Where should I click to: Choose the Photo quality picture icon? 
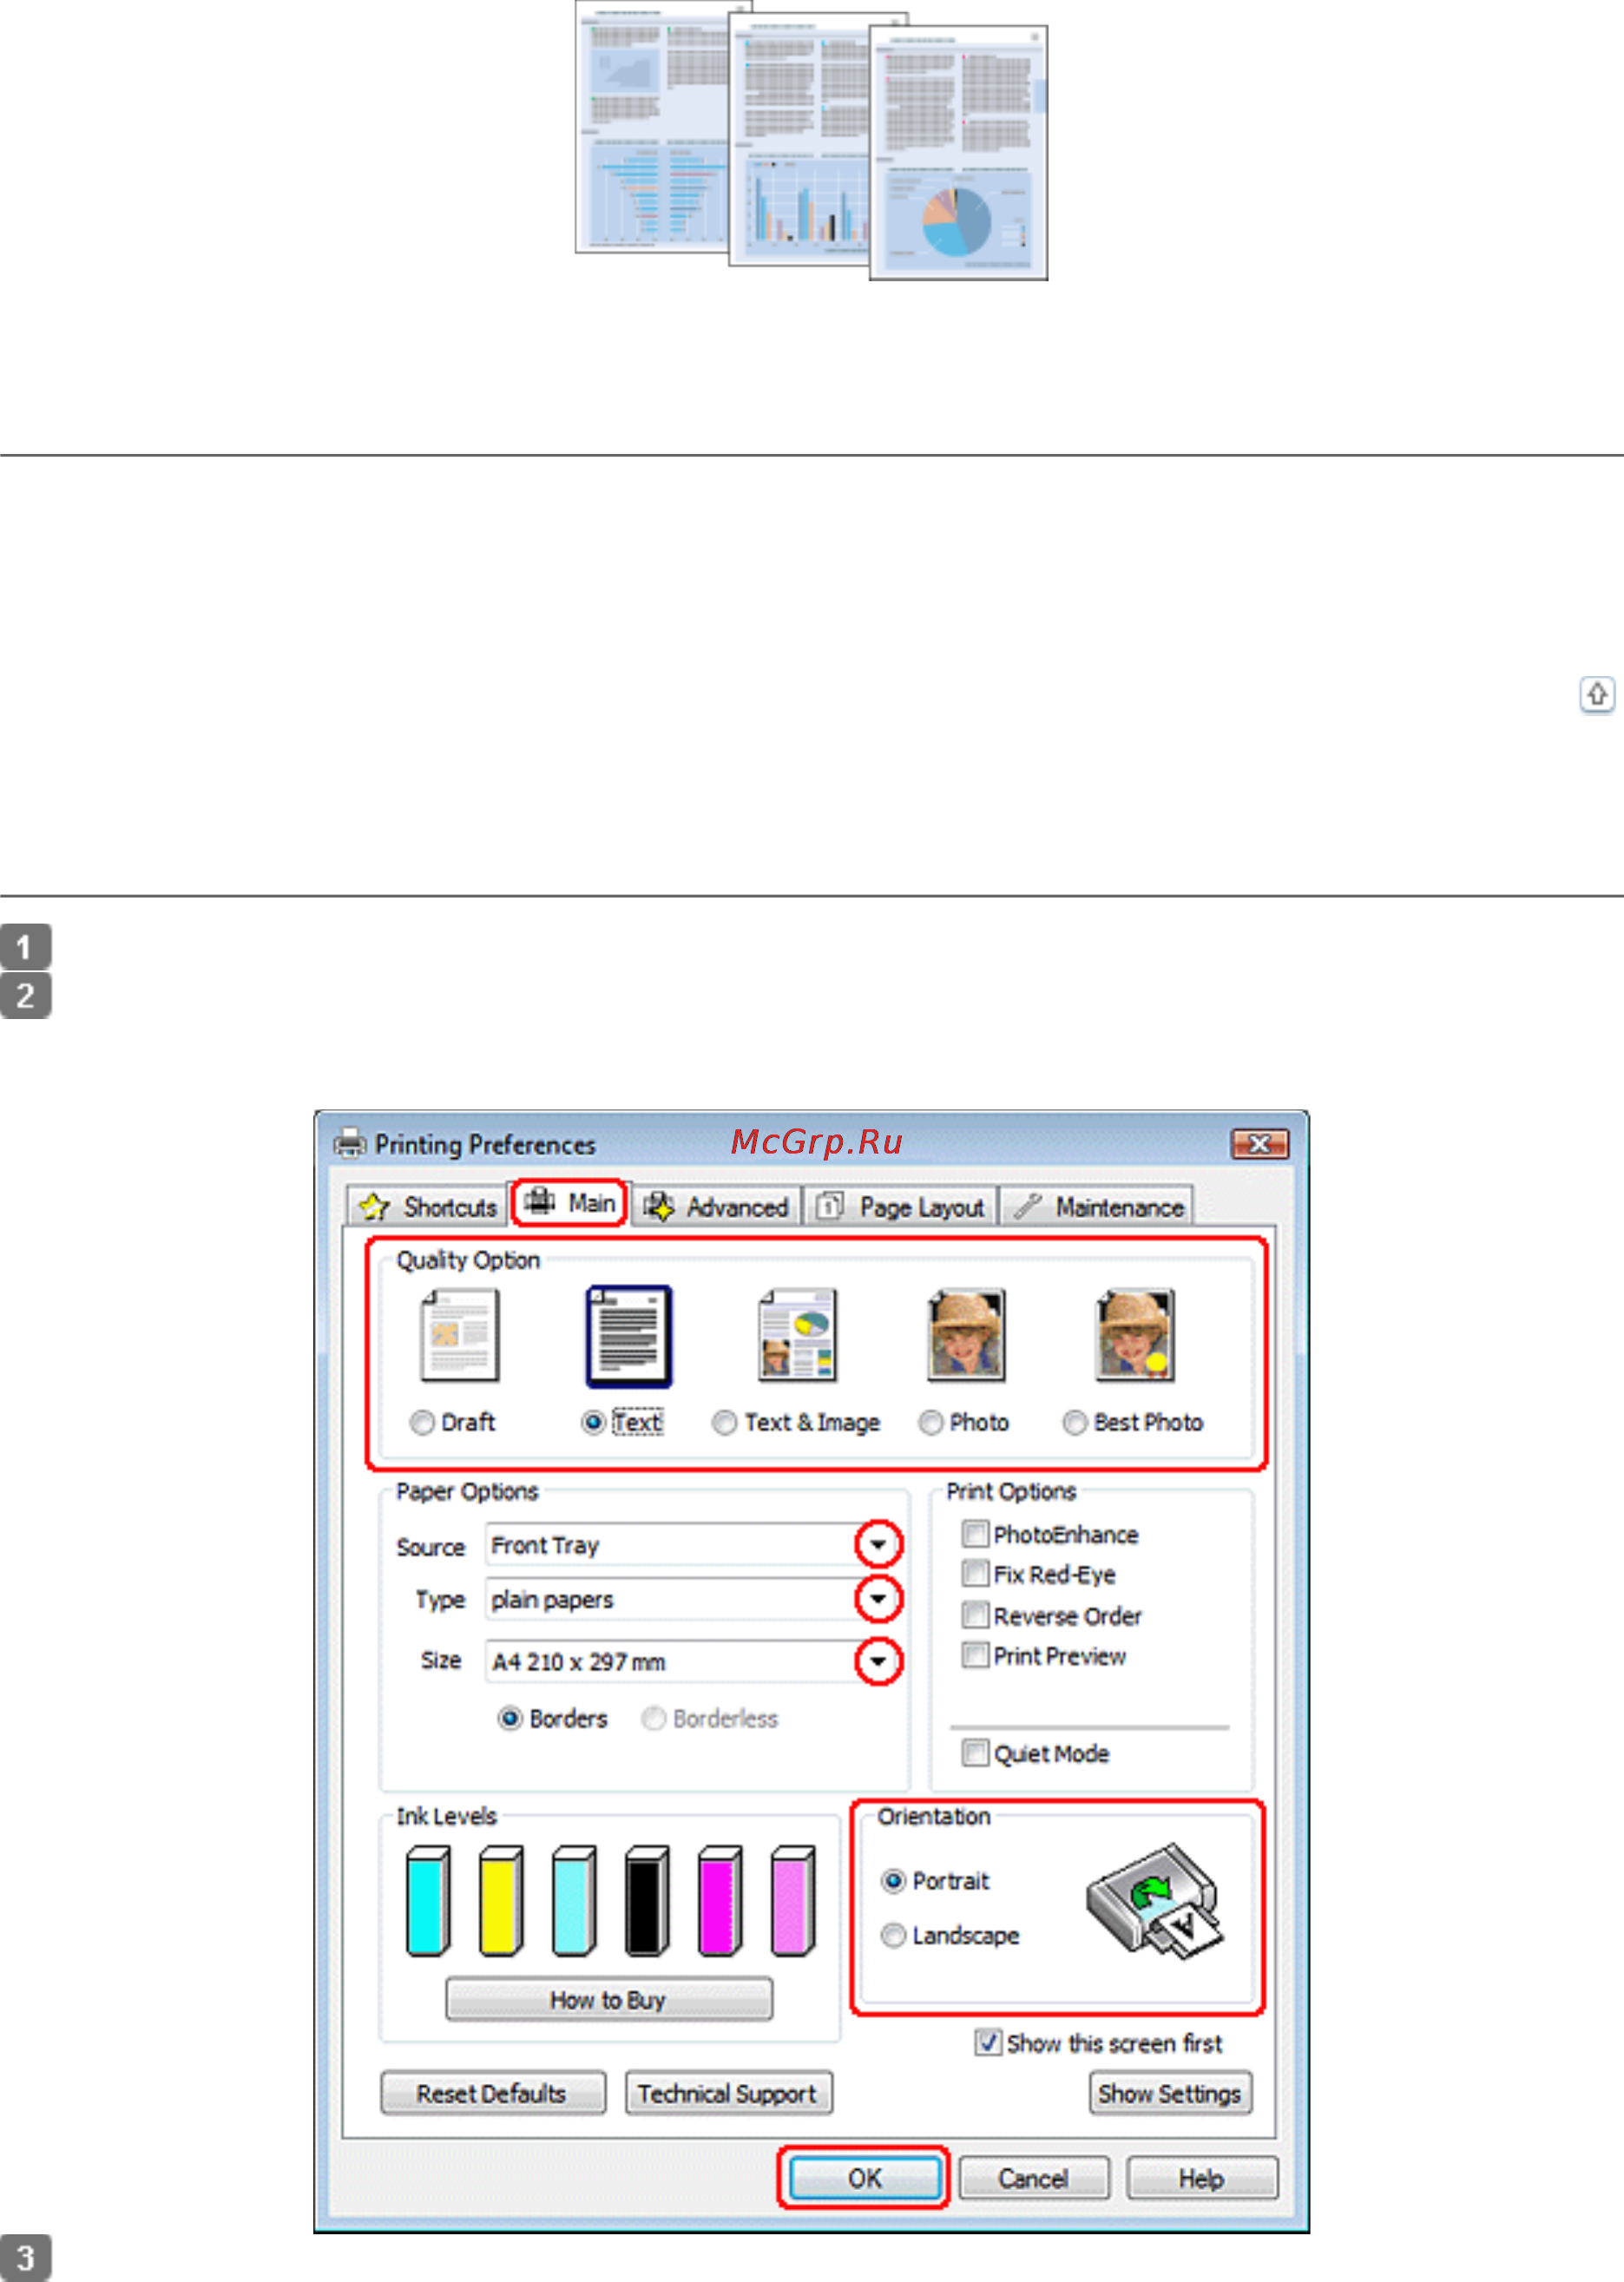965,1335
